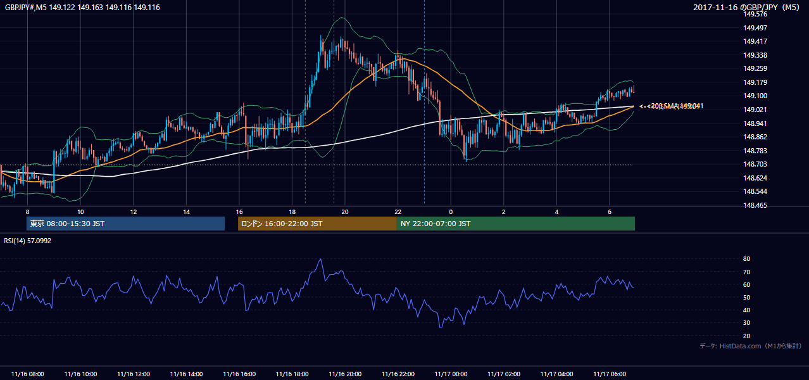
Task: Click the 11/16 08:00 bottom date label
Action: click(27, 374)
